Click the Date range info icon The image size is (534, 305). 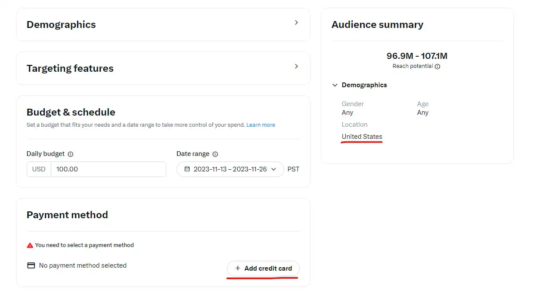point(215,154)
